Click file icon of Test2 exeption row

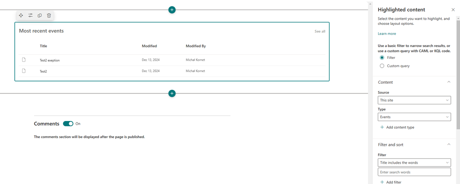(x=24, y=60)
